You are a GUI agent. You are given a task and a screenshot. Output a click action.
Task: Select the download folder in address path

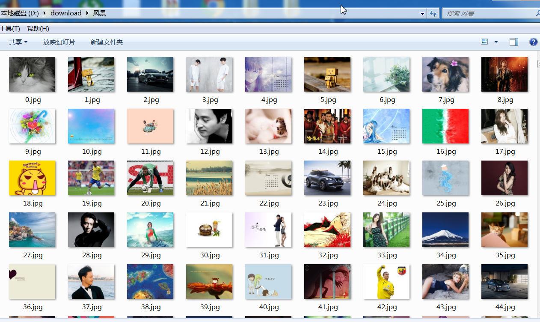click(66, 13)
